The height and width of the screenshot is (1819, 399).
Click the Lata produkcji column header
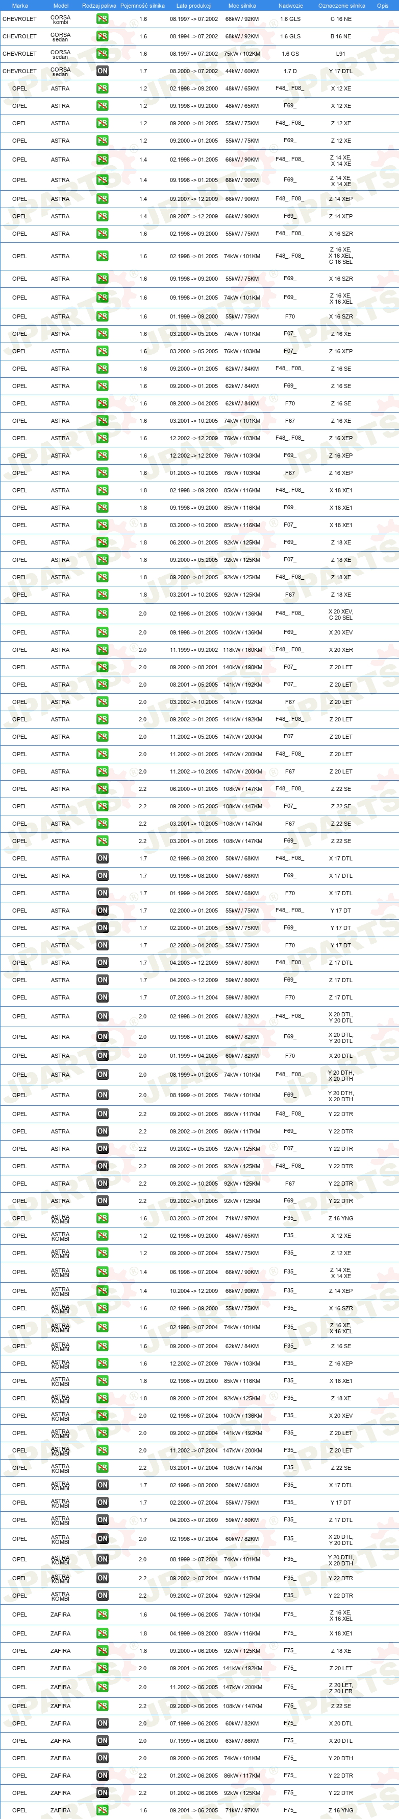[194, 6]
